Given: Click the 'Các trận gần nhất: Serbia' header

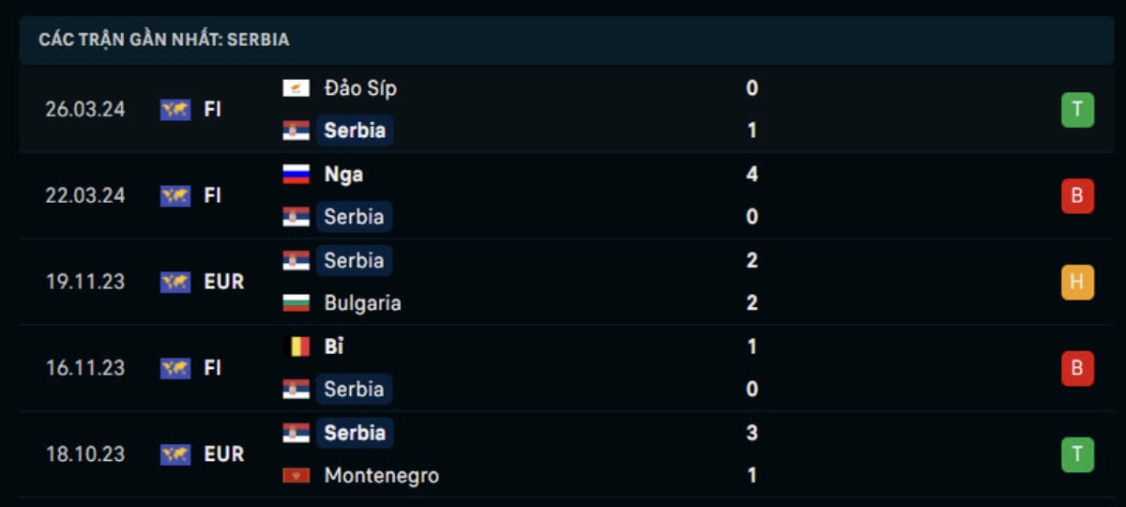Looking at the screenshot, I should 164,39.
